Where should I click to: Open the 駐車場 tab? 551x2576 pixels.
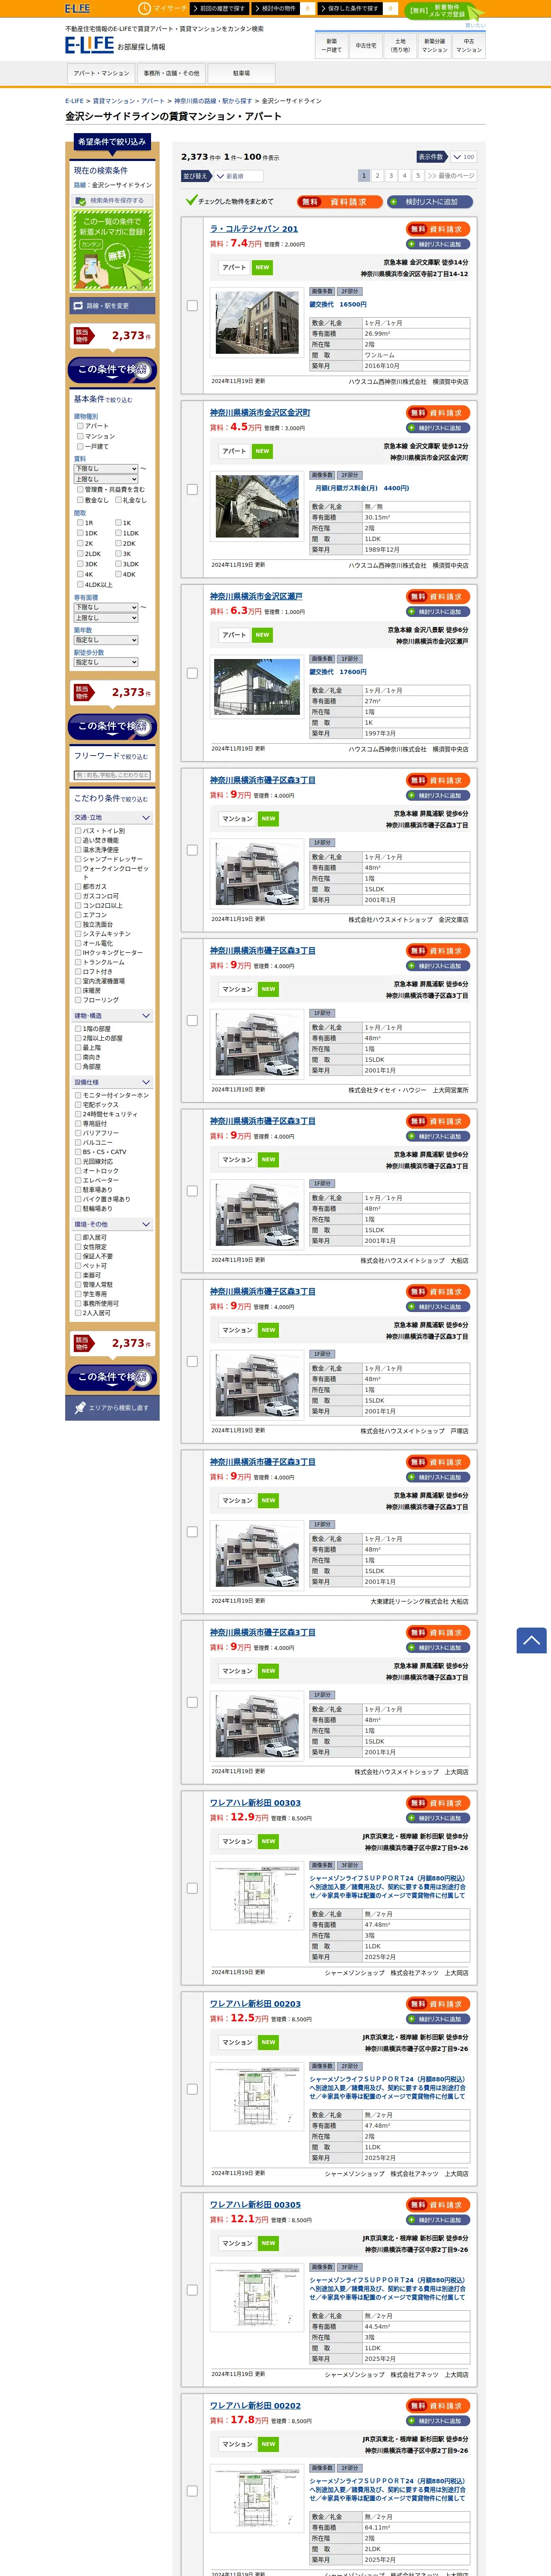[241, 73]
